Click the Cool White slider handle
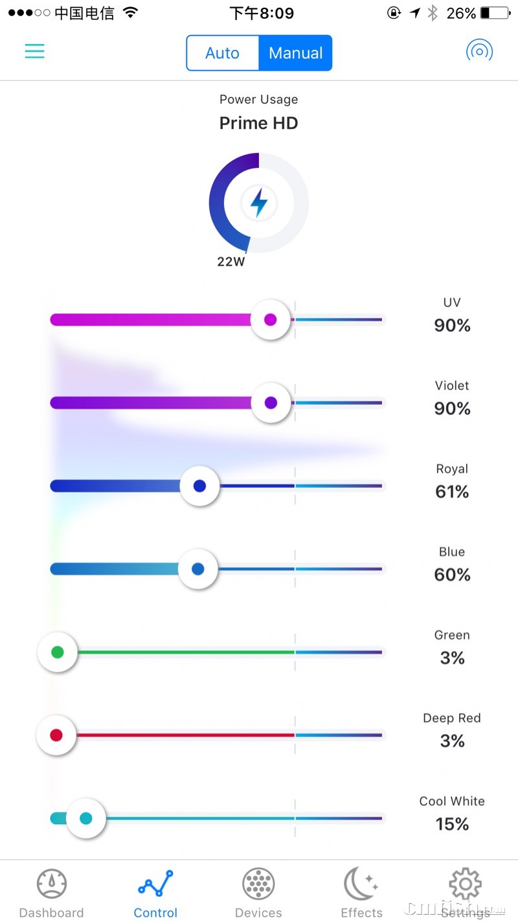 tap(85, 818)
